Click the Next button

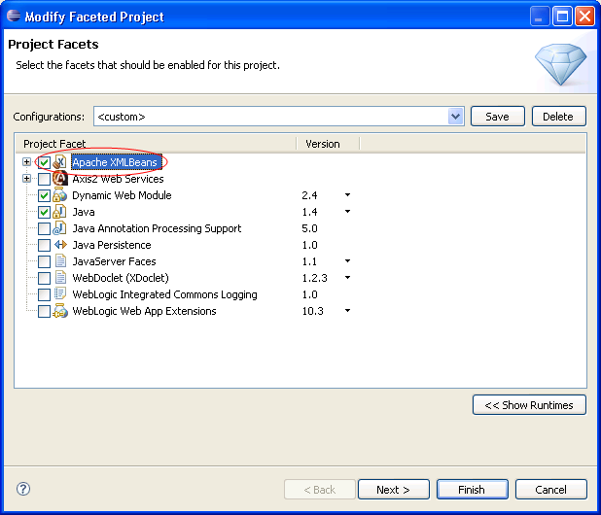tap(393, 490)
